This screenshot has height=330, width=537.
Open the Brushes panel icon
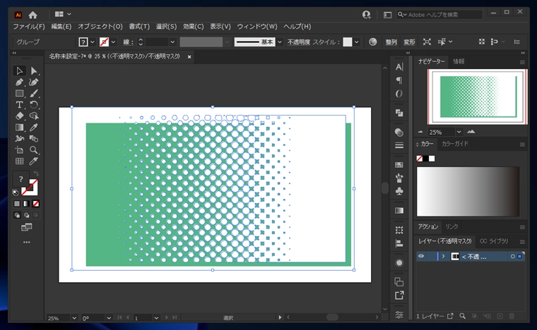pos(399,178)
